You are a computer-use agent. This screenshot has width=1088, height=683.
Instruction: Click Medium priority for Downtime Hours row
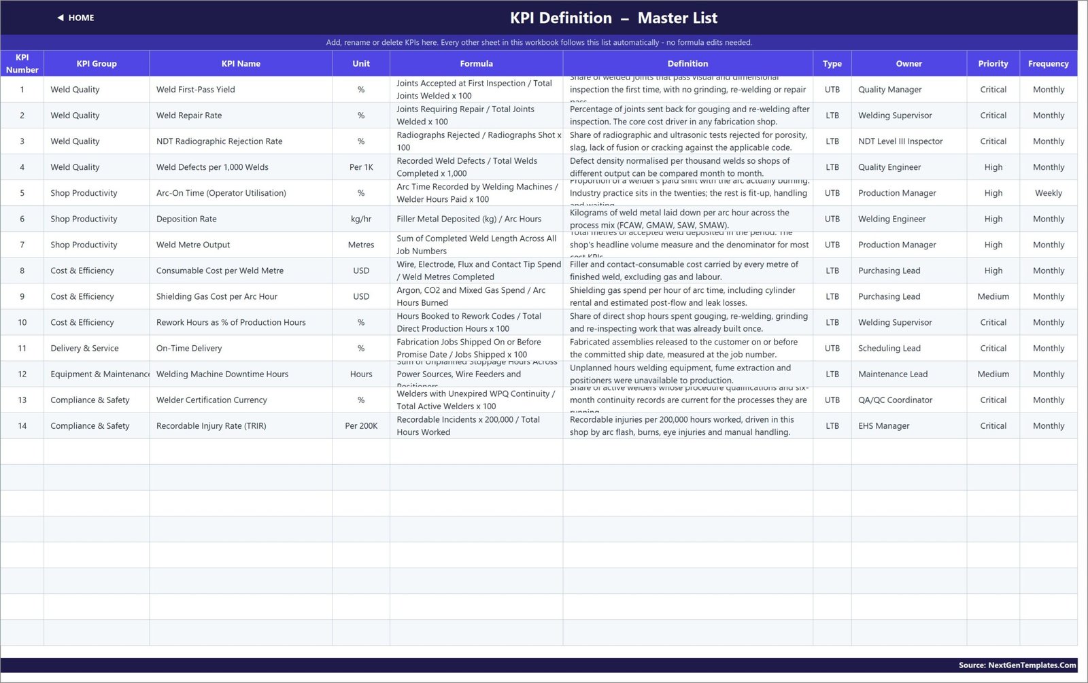(x=993, y=374)
